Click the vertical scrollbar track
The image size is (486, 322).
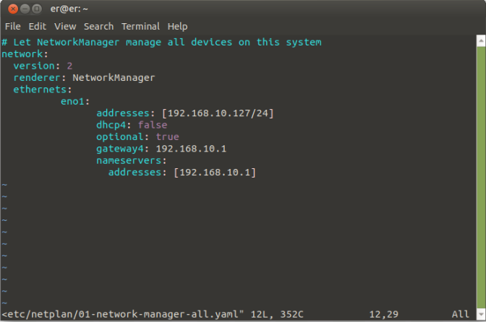[481, 173]
